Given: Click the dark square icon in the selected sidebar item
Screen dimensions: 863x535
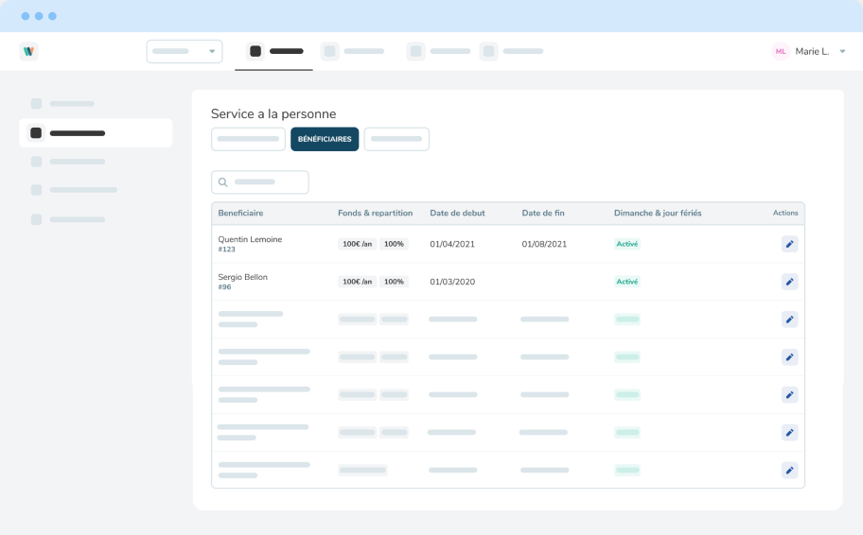Looking at the screenshot, I should click(x=36, y=133).
